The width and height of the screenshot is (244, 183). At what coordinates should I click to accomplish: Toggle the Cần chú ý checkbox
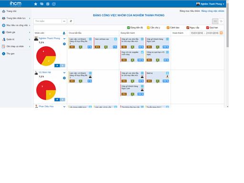point(148,28)
